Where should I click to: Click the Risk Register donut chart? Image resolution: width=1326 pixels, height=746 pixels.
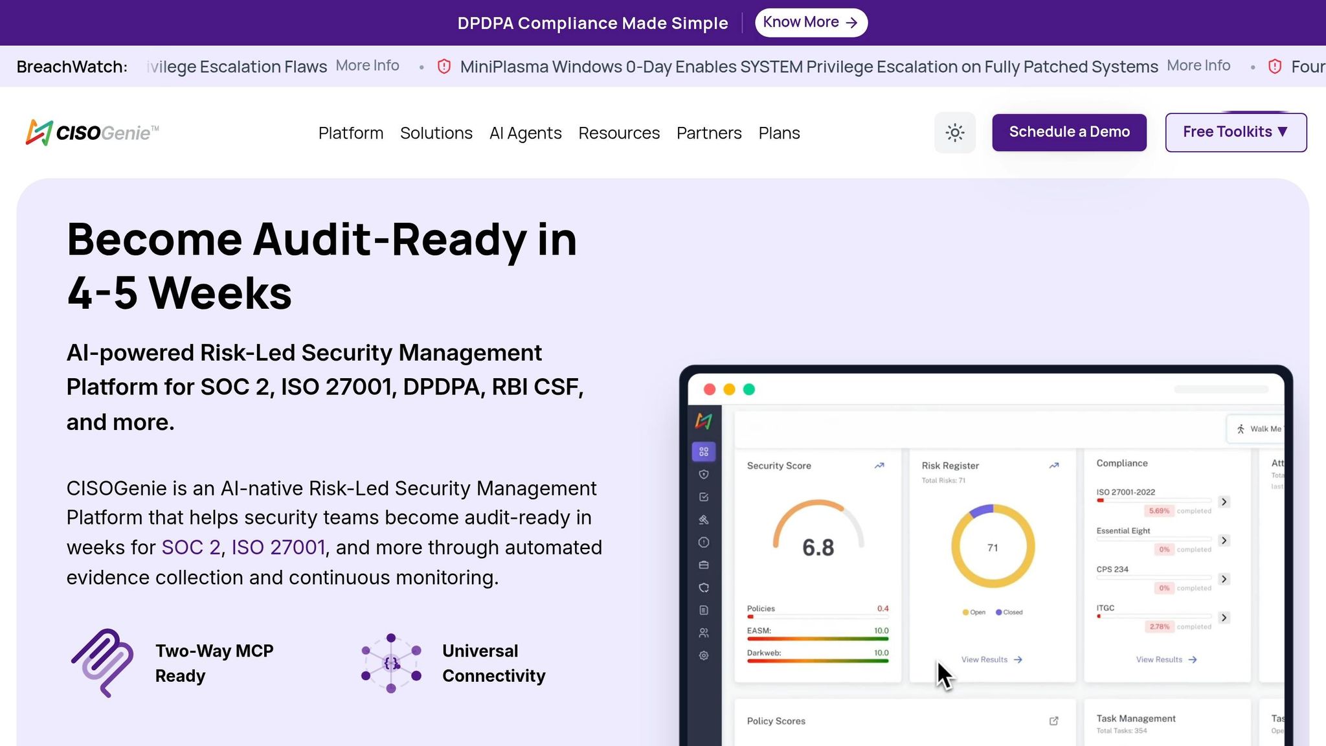(x=993, y=546)
